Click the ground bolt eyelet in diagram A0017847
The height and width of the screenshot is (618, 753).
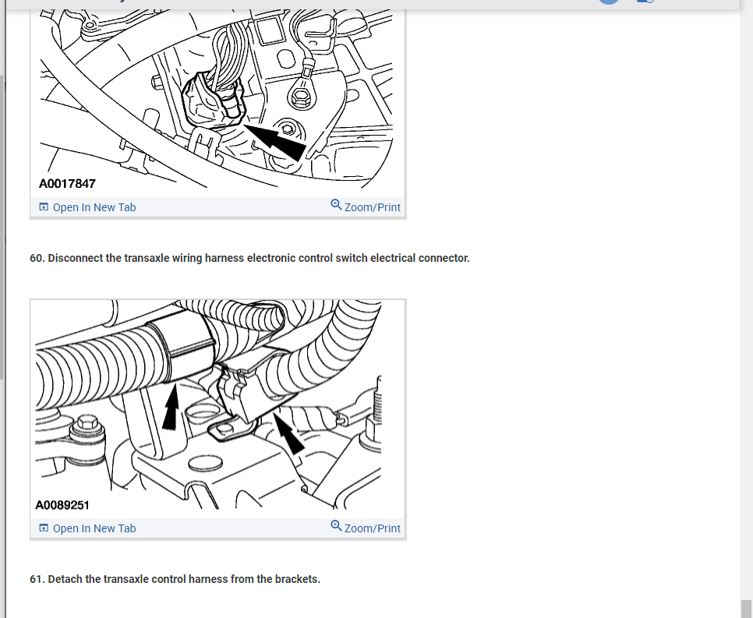click(x=301, y=96)
